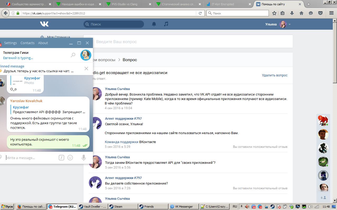Open Telegram Settings menu

tap(11, 43)
